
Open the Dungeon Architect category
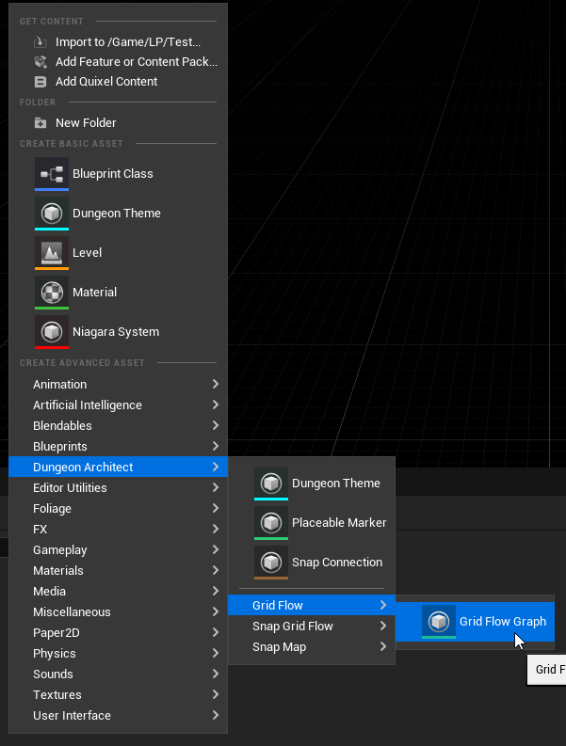(x=118, y=467)
